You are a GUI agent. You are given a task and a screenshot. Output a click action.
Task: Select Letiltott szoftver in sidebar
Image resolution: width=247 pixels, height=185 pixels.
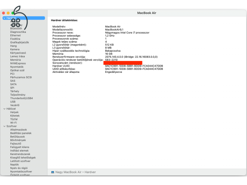point(20,161)
